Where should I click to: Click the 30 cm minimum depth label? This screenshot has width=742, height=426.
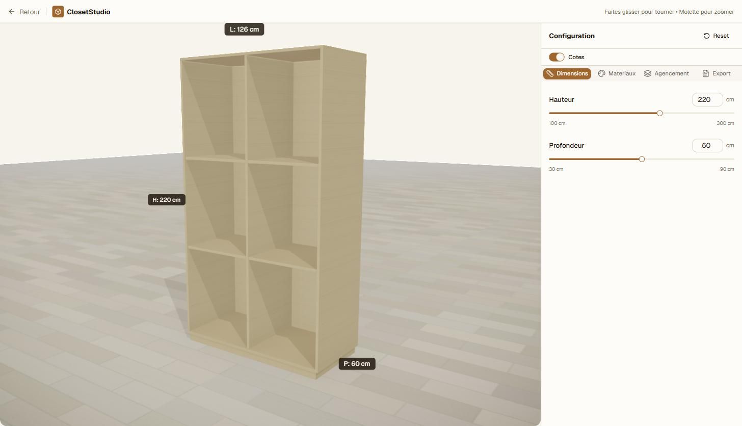pos(556,169)
